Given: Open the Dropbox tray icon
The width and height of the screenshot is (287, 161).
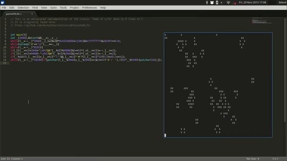Looking at the screenshot, I should [x=212, y=3].
